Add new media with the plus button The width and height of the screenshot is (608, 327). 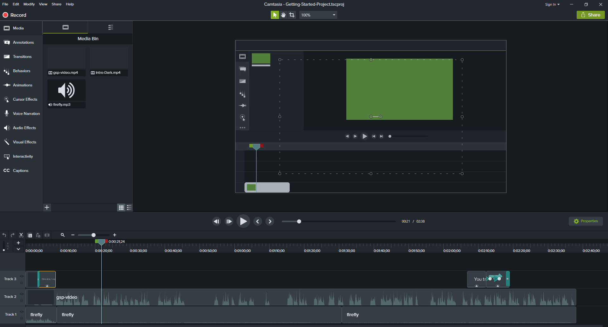(47, 207)
